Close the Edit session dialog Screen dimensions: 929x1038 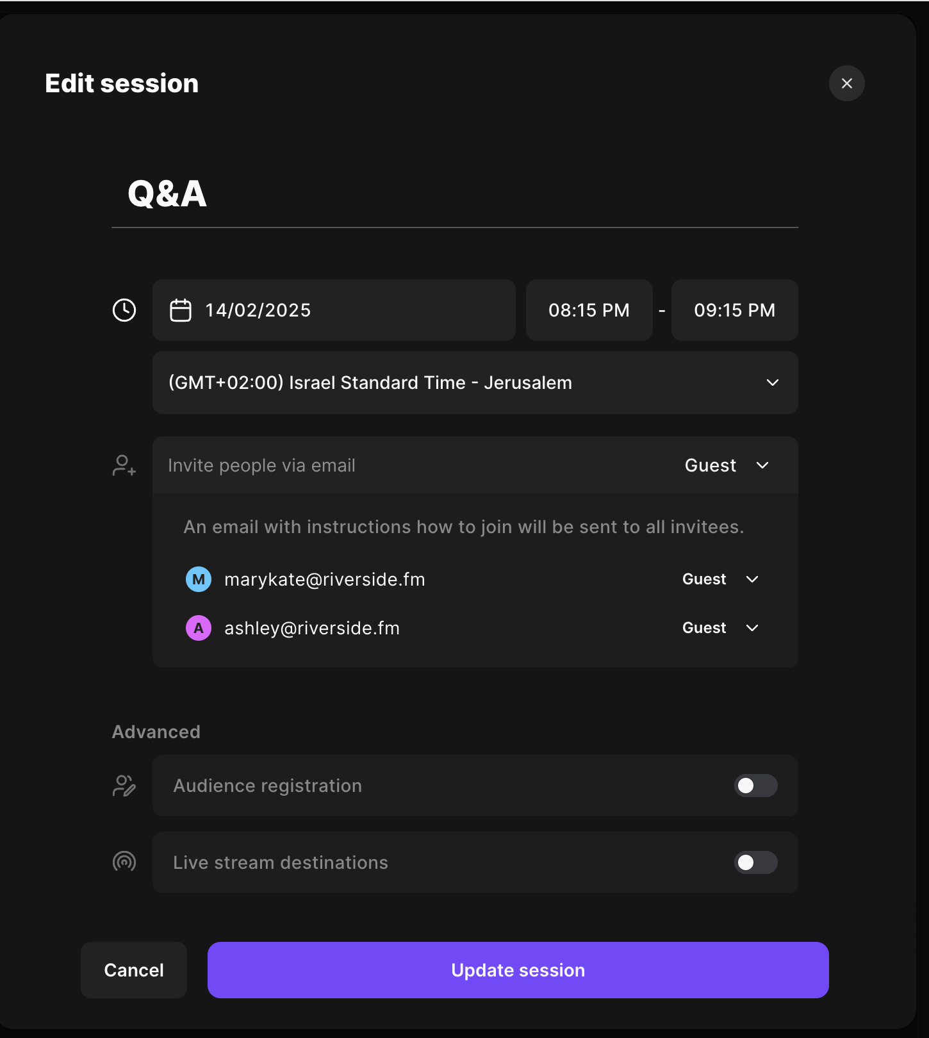pyautogui.click(x=846, y=83)
